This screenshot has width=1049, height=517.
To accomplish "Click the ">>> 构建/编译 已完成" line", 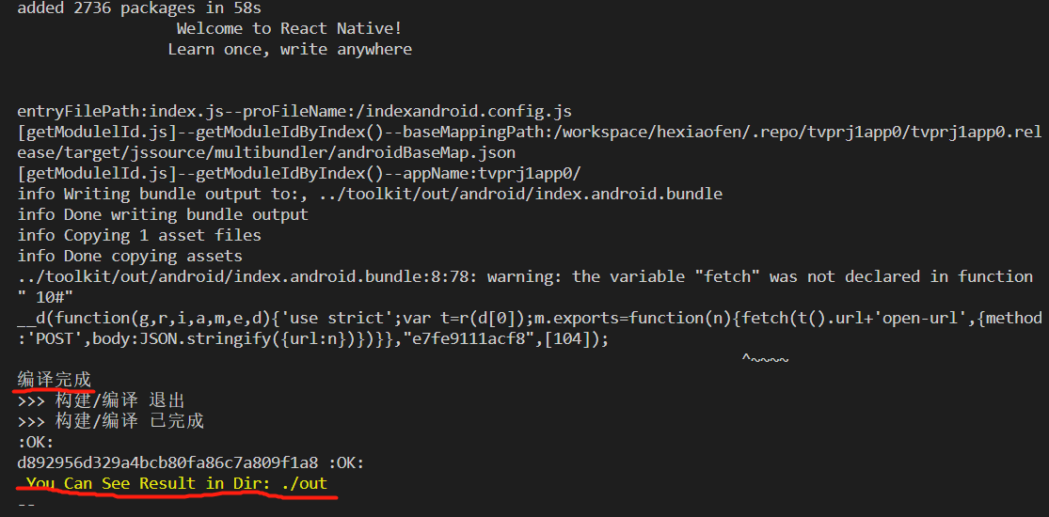I will [x=110, y=421].
